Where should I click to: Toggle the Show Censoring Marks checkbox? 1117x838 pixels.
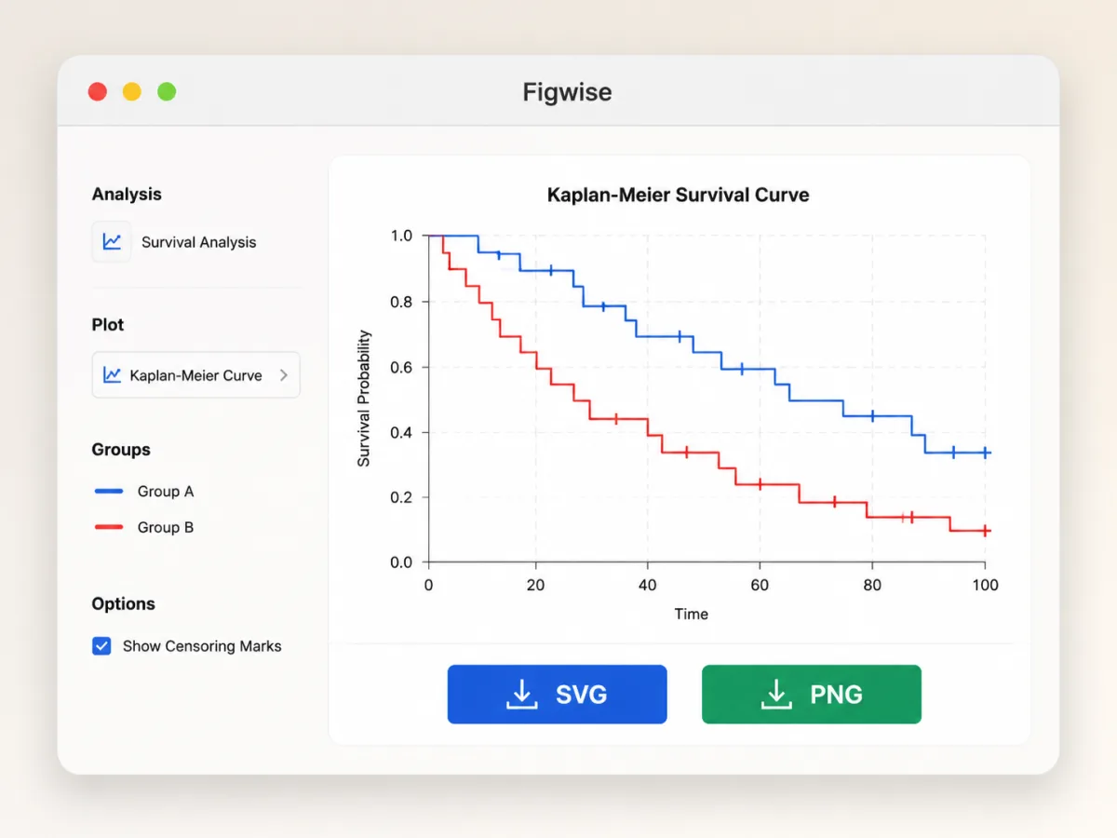click(x=101, y=646)
